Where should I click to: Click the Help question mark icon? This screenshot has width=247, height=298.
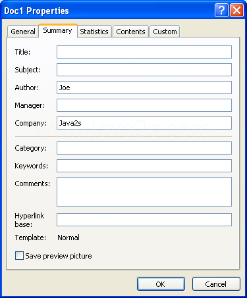coord(221,11)
